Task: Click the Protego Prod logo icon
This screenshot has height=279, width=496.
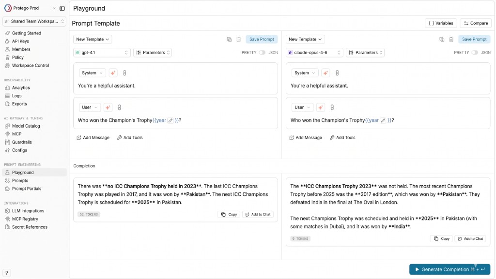Action: [8, 8]
